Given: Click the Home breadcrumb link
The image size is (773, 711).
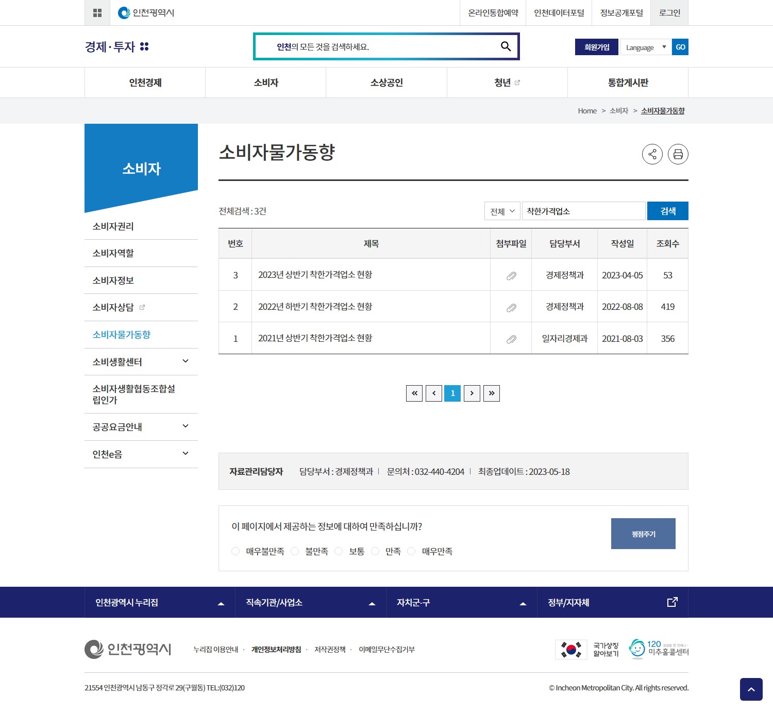Looking at the screenshot, I should pos(587,111).
